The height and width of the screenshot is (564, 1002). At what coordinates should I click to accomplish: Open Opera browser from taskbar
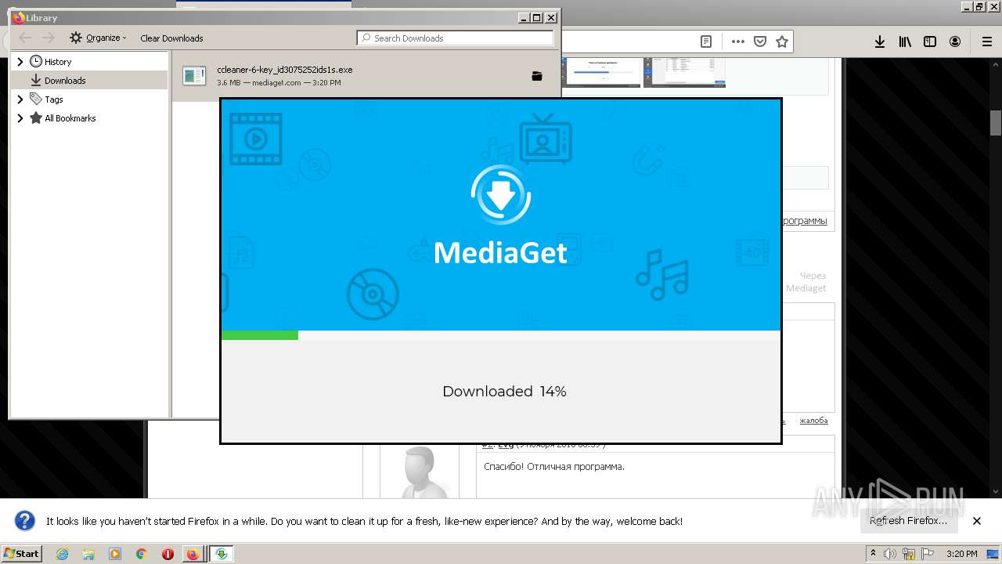coord(168,554)
